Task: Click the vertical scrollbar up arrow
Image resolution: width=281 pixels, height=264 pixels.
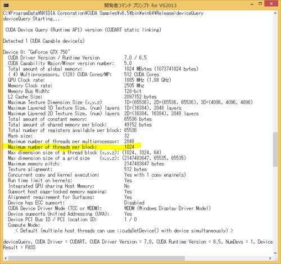Action: pyautogui.click(x=275, y=13)
